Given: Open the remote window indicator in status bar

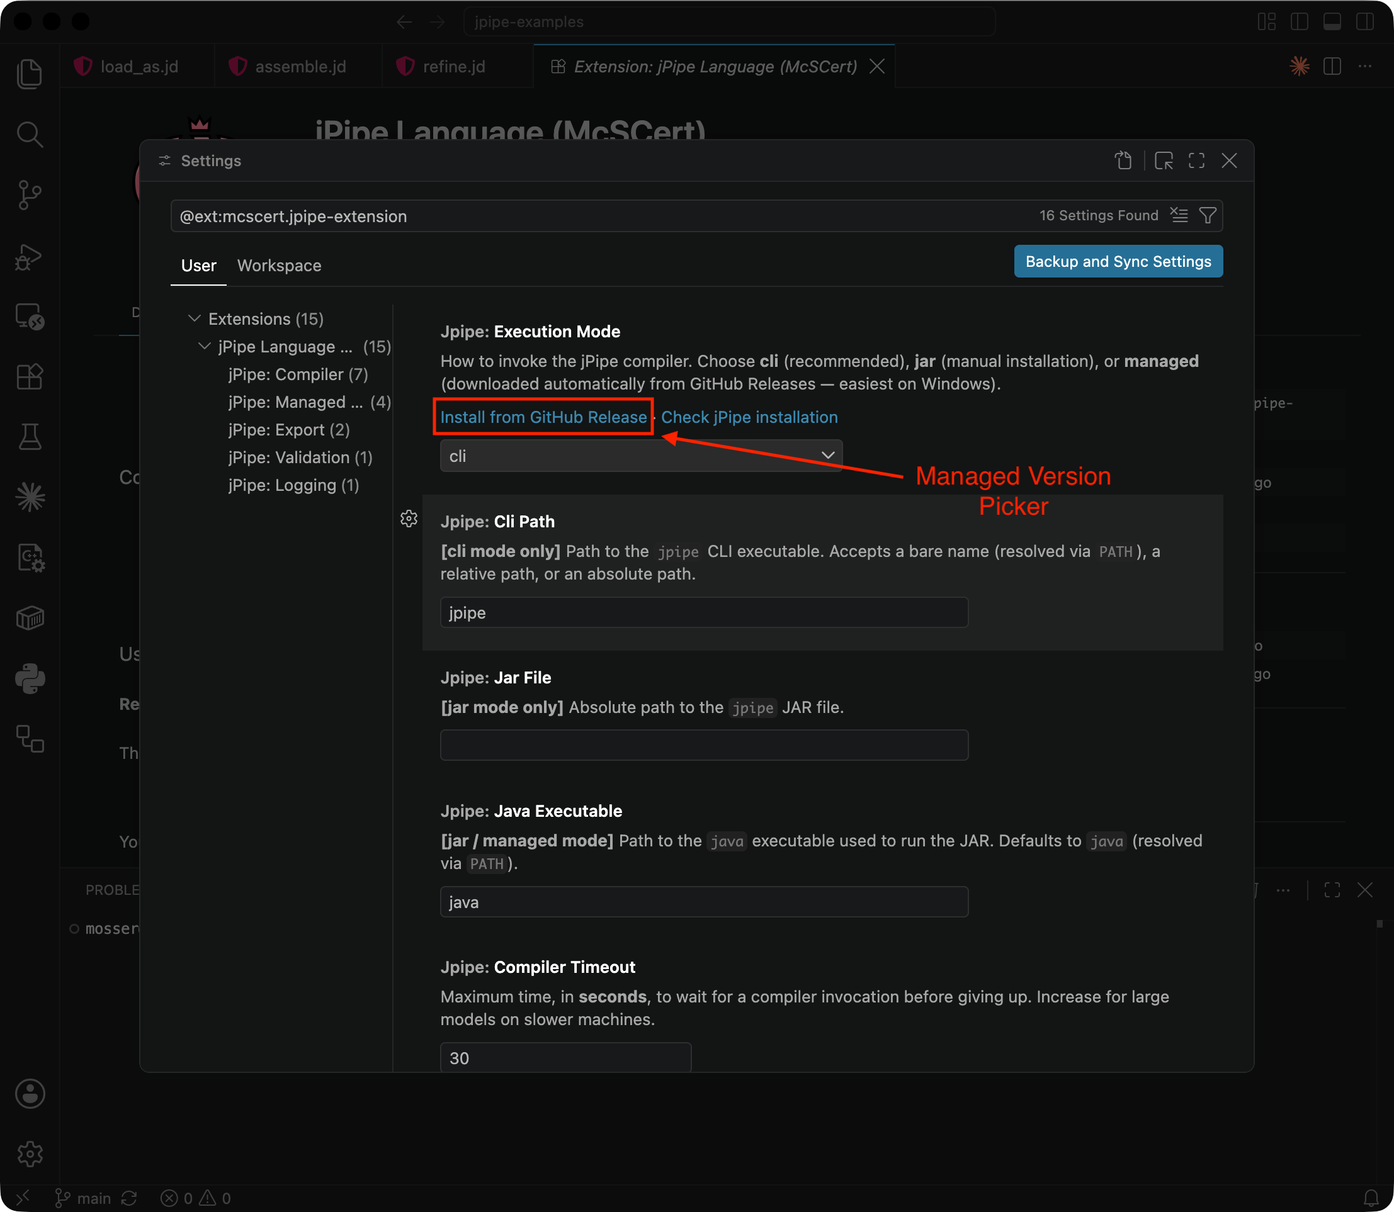Looking at the screenshot, I should click(22, 1199).
